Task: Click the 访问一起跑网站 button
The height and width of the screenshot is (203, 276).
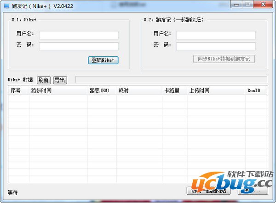Action: pyautogui.click(x=208, y=191)
